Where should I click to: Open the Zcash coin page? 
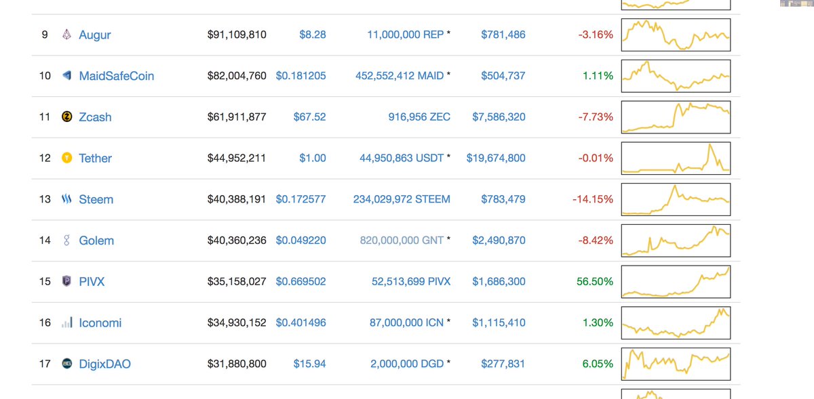(x=95, y=117)
